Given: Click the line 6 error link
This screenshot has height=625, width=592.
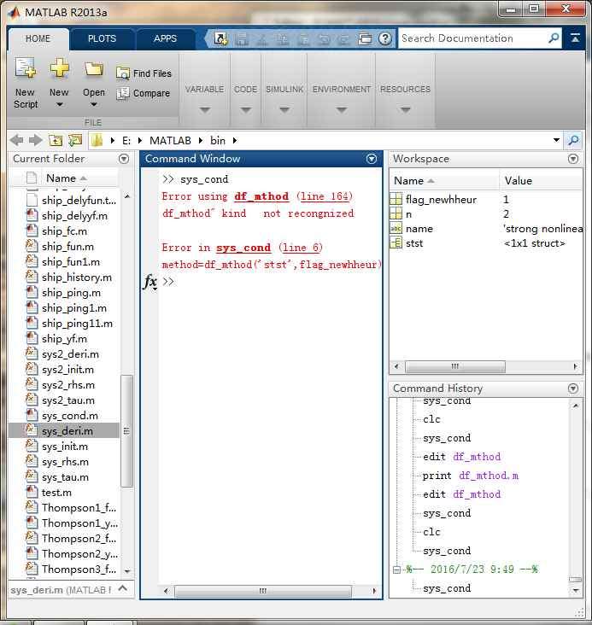Looking at the screenshot, I should pyautogui.click(x=301, y=248).
